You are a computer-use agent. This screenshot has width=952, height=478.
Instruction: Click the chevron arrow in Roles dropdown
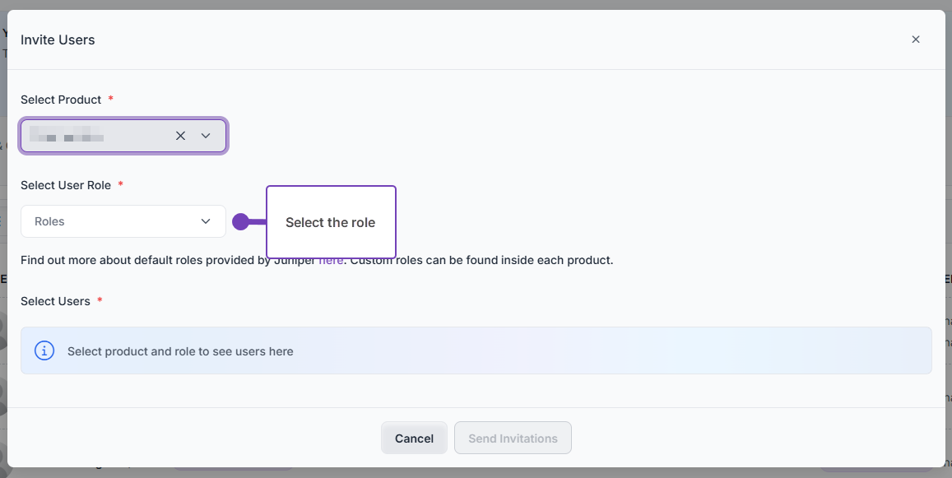click(206, 221)
